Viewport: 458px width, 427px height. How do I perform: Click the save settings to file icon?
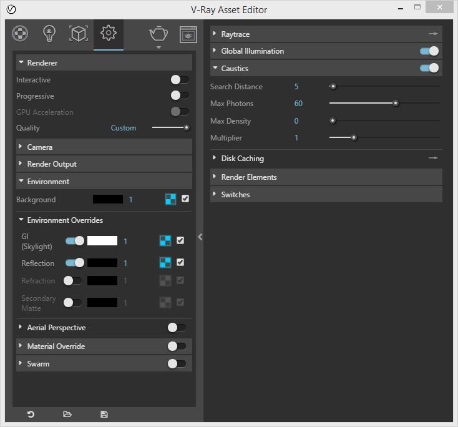pyautogui.click(x=104, y=414)
